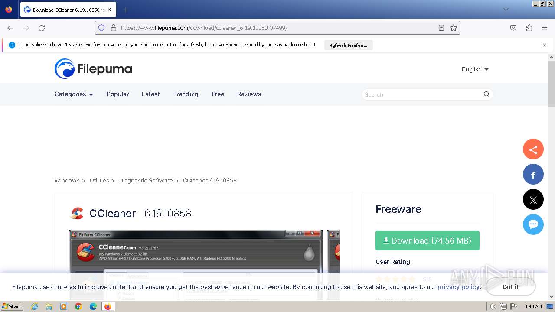Open the Reviews page
This screenshot has width=555, height=312.
[x=249, y=94]
